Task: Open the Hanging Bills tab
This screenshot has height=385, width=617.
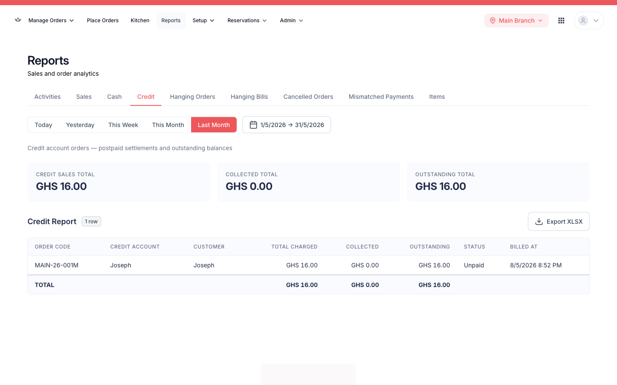Action: click(249, 97)
